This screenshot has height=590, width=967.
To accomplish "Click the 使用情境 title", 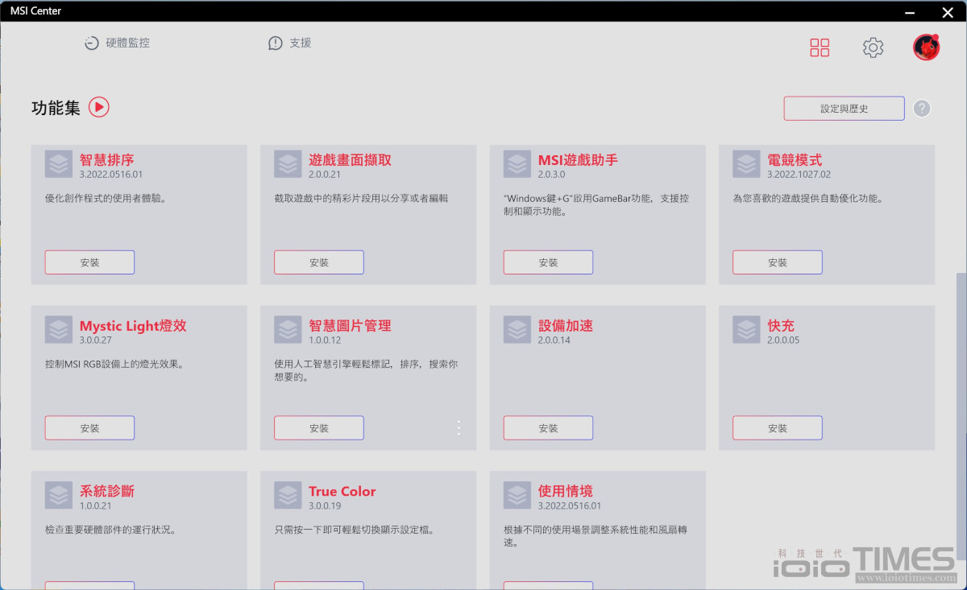I will pos(566,491).
